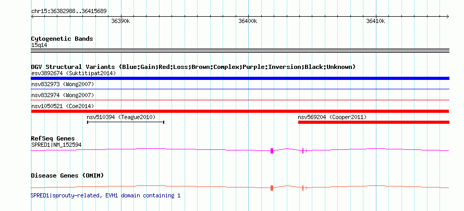Screen dimensions: 464x211
Task: Select the nsv832973 (Wong2007) thin blue line
Action: pos(240,89)
